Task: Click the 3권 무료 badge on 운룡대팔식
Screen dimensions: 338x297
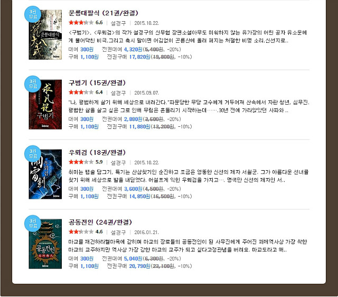Action: [33, 14]
